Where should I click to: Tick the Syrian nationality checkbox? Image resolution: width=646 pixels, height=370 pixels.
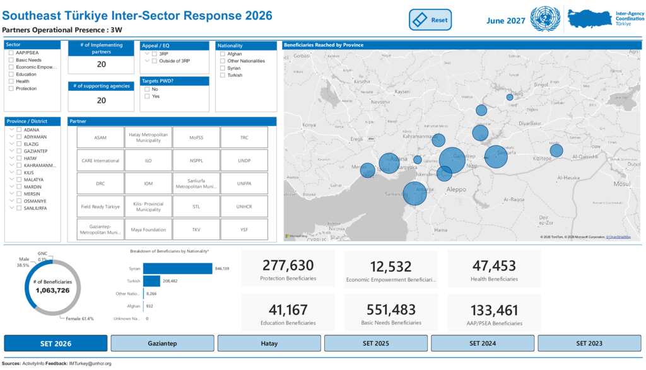coord(223,68)
